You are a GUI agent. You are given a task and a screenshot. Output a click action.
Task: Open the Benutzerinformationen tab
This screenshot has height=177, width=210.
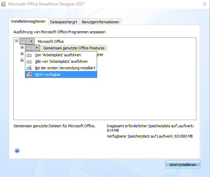[101, 22]
